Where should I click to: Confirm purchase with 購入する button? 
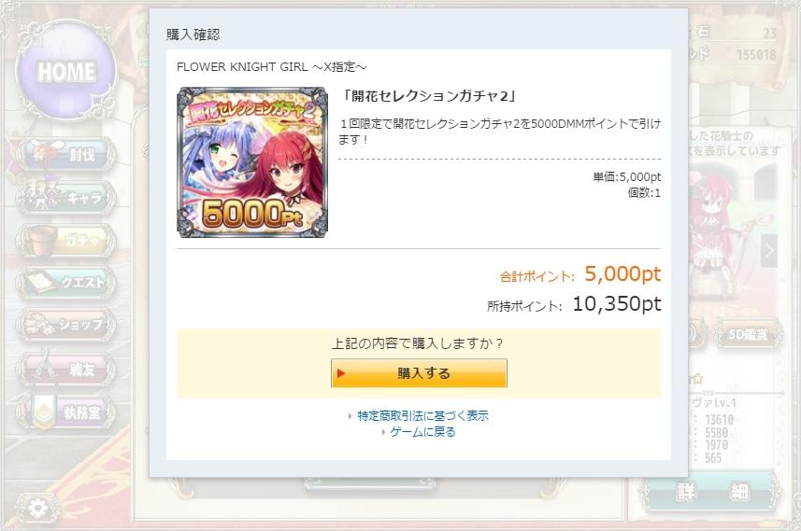click(419, 373)
